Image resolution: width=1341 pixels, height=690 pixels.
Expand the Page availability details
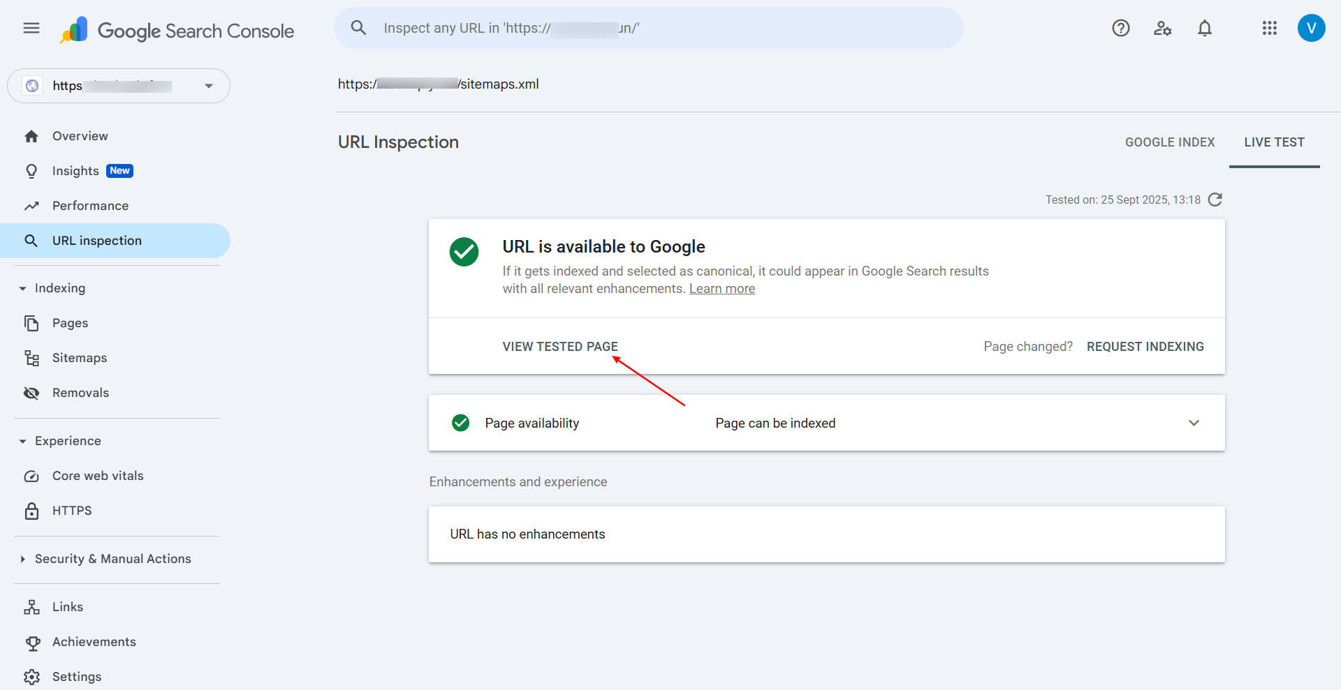pyautogui.click(x=1194, y=423)
